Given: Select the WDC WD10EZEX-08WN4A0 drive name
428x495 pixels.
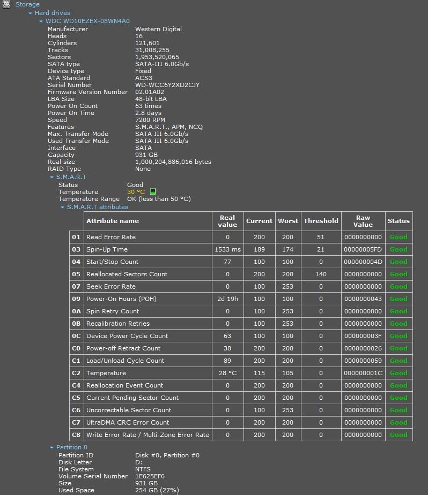Looking at the screenshot, I should [87, 21].
